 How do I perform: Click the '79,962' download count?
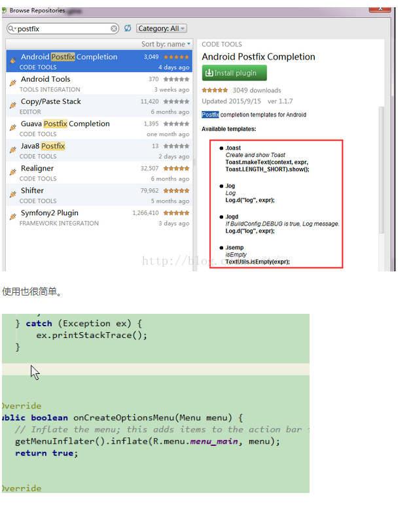pos(149,190)
